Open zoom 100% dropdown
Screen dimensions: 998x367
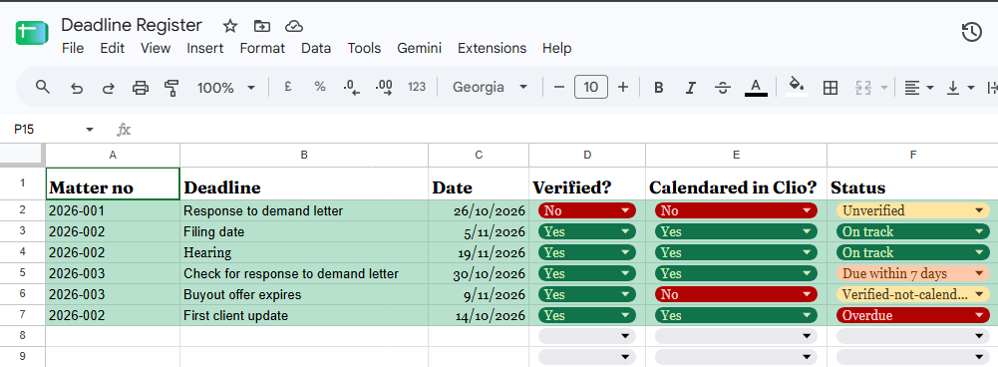[x=226, y=88]
